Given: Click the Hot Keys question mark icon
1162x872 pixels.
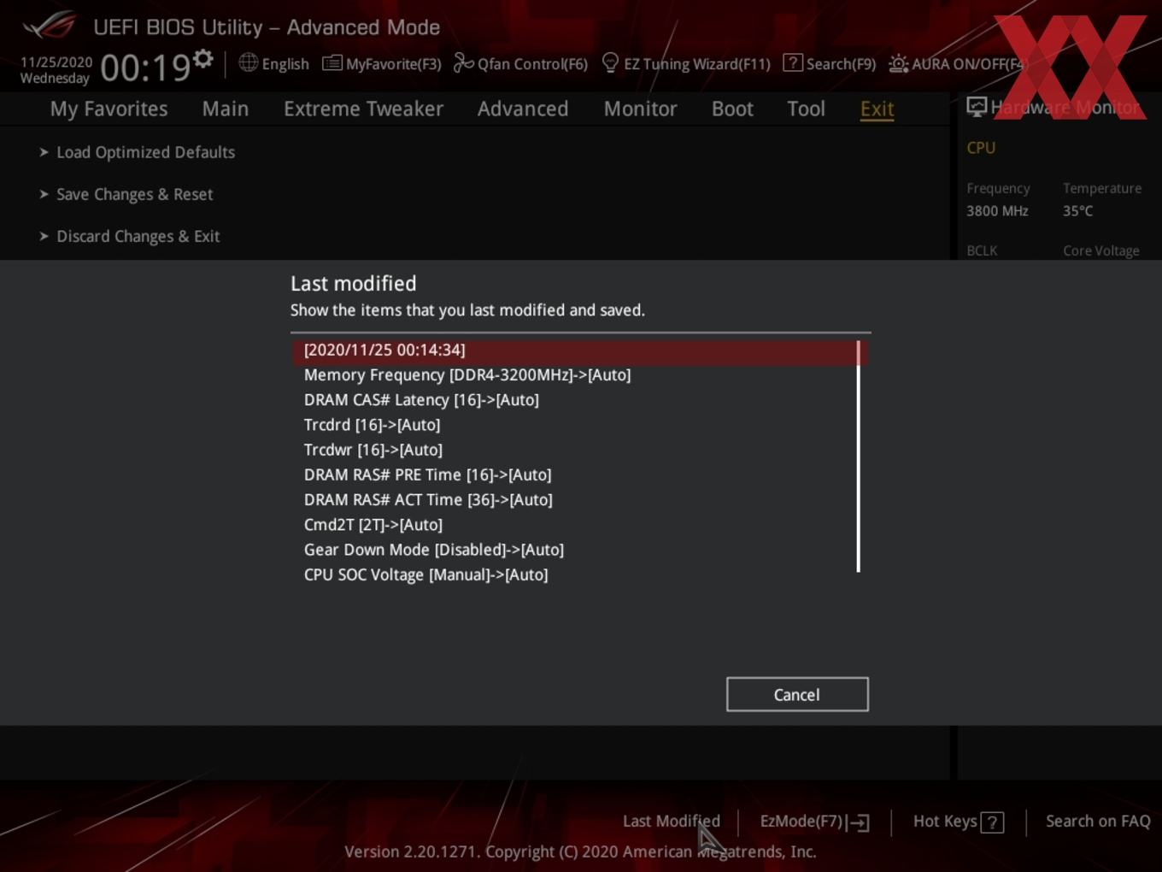Looking at the screenshot, I should pos(992,822).
